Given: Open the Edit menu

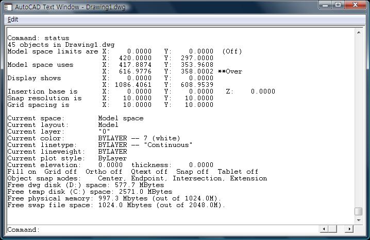Looking at the screenshot, I should 13,20.
